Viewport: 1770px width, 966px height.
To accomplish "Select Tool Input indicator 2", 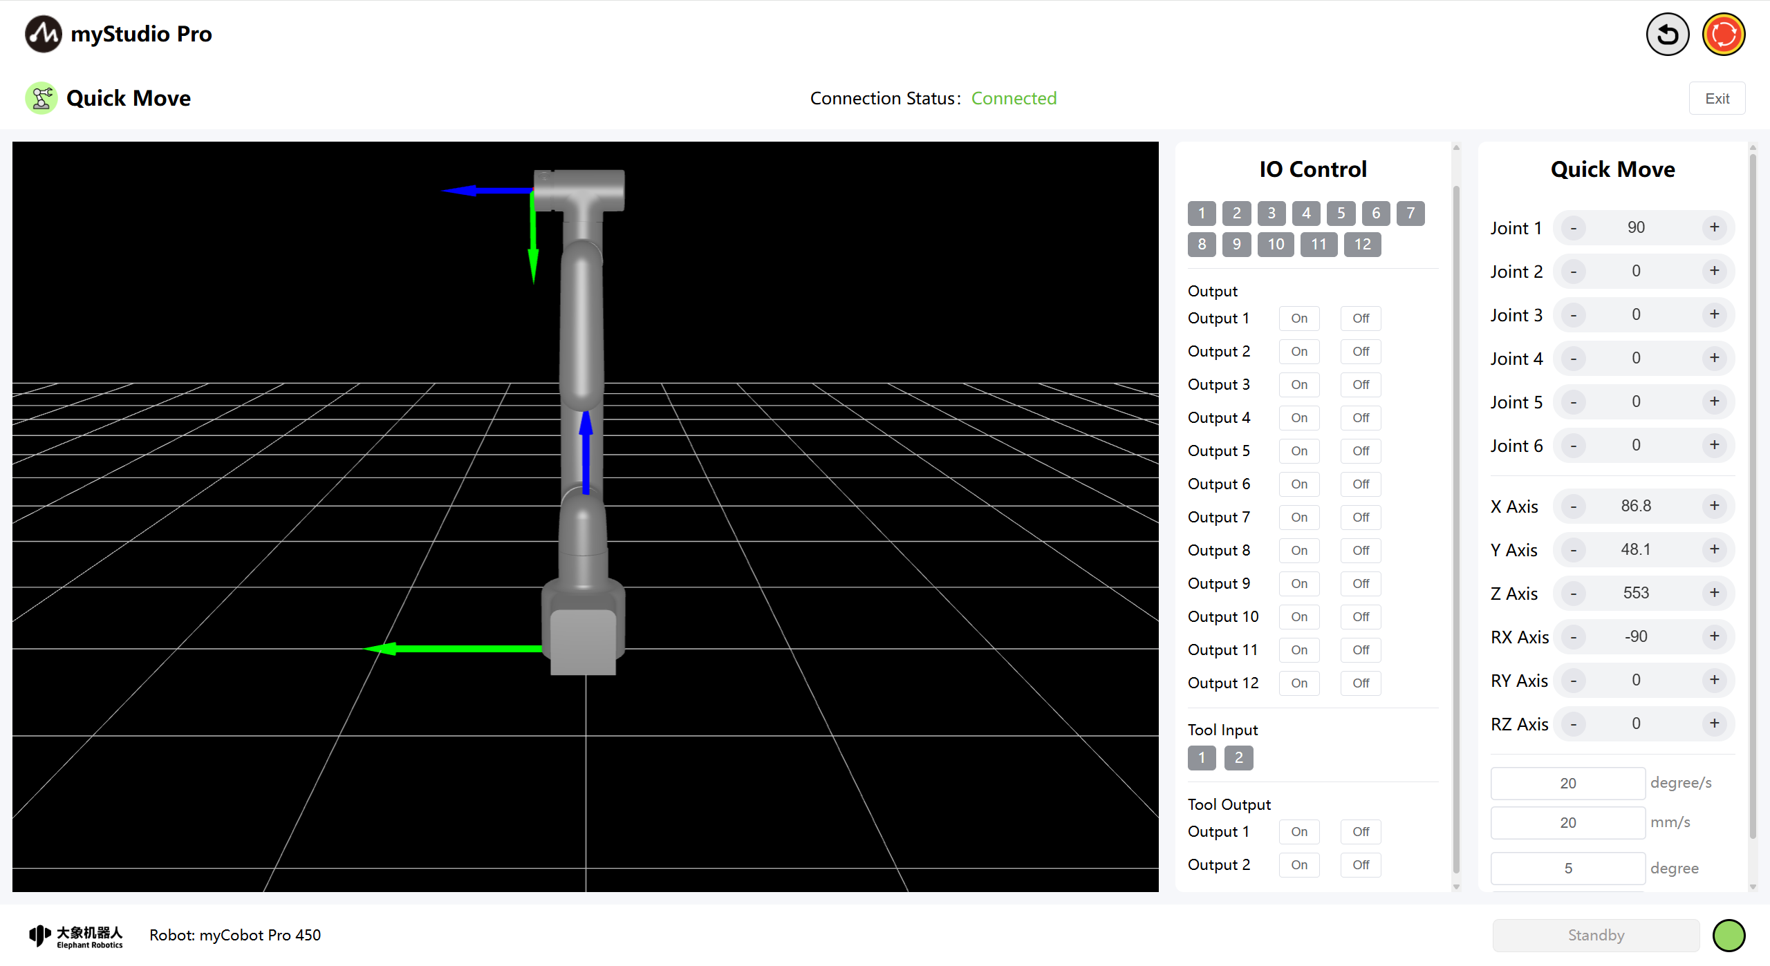I will click(1238, 758).
